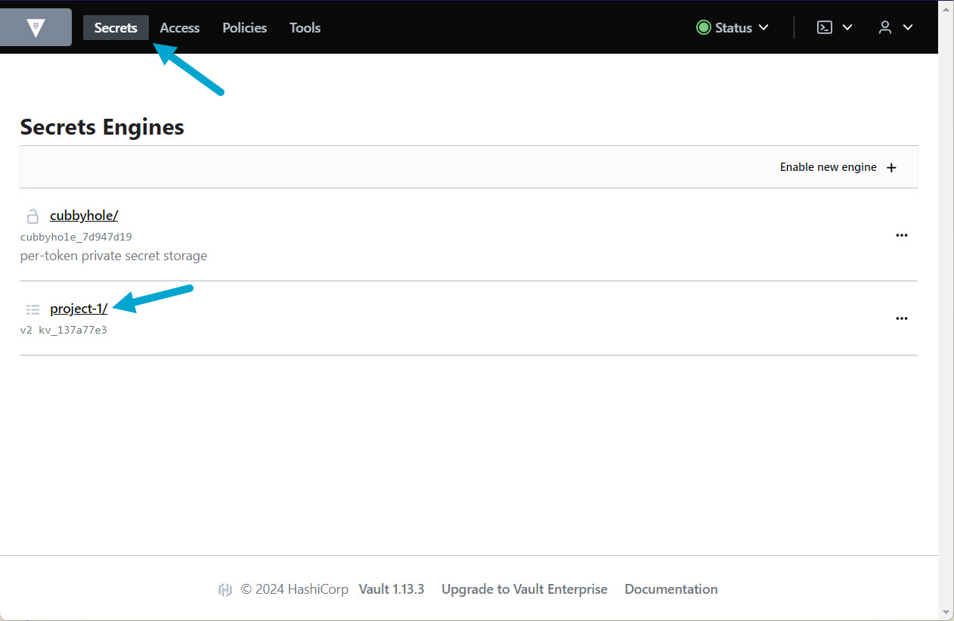Click the Vault 1.13.3 version link
The height and width of the screenshot is (621, 954).
pos(391,589)
